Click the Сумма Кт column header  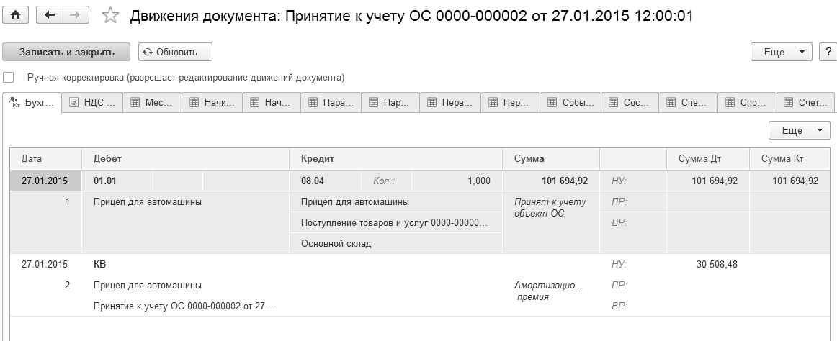(x=789, y=159)
